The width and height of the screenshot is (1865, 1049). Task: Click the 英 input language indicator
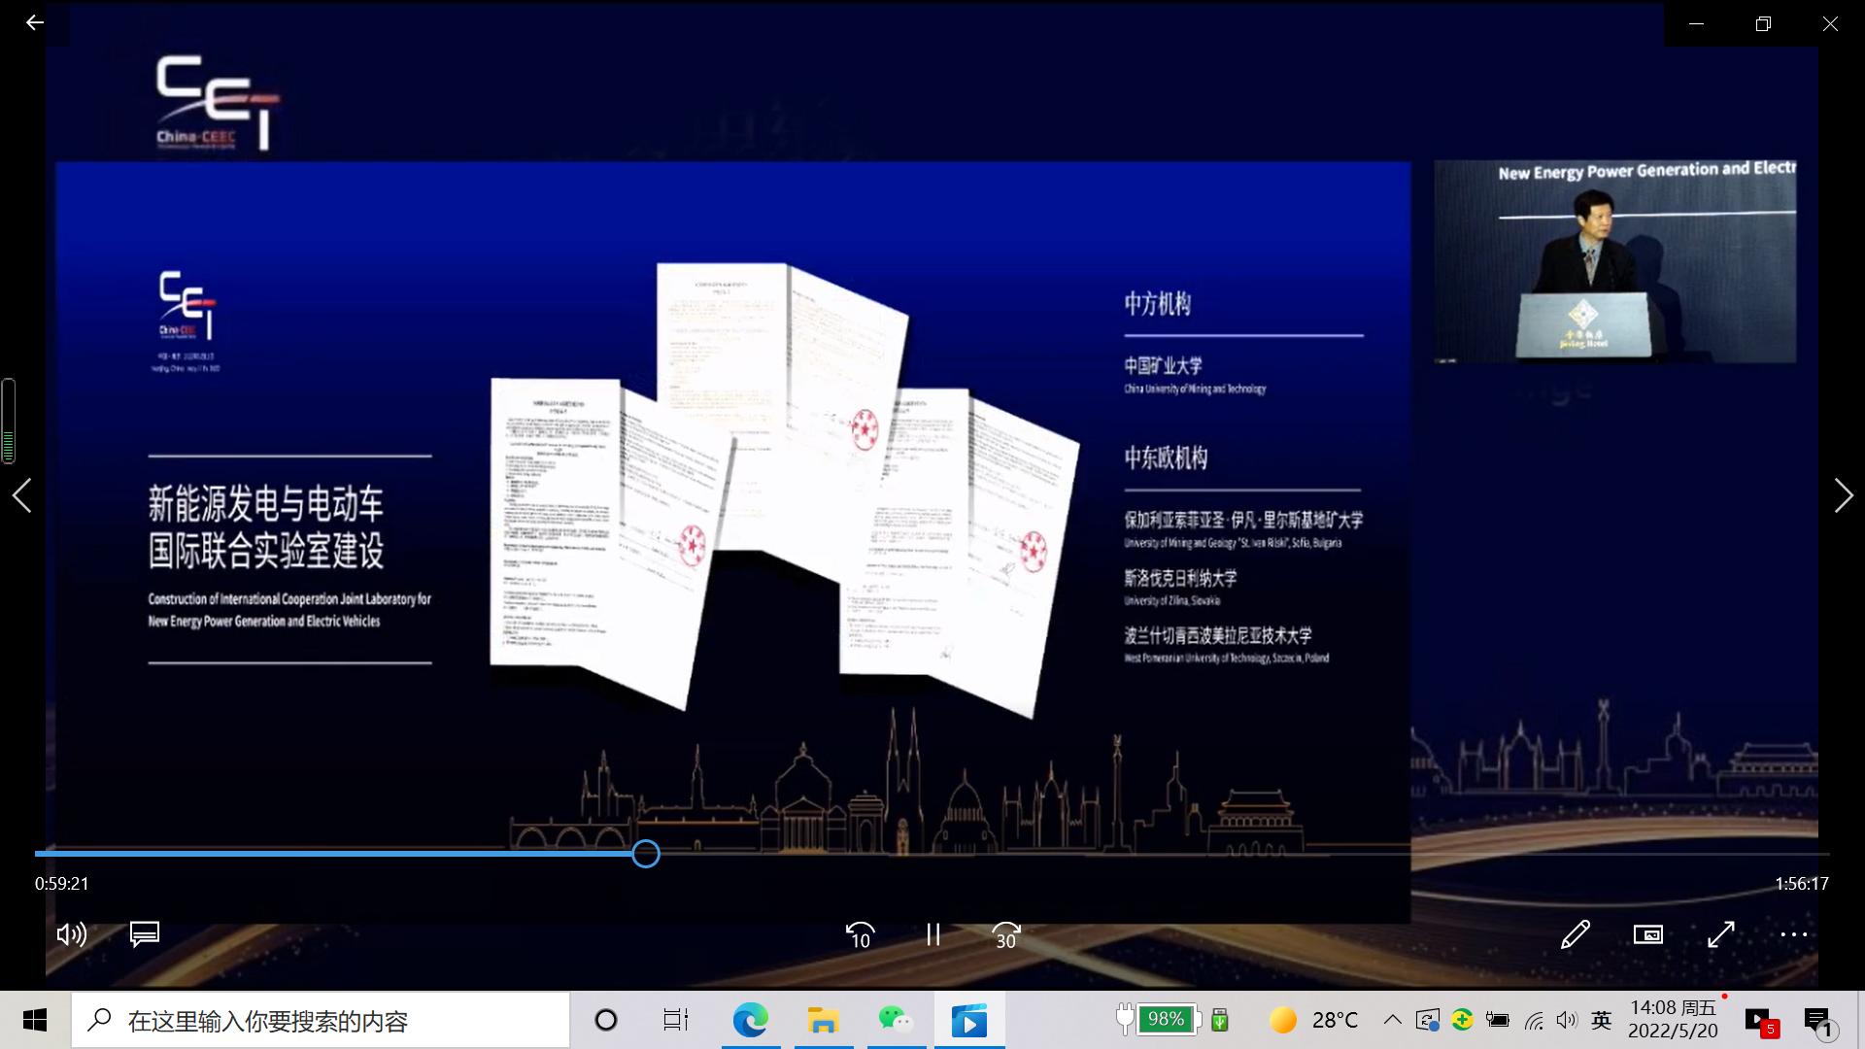[x=1602, y=1020]
